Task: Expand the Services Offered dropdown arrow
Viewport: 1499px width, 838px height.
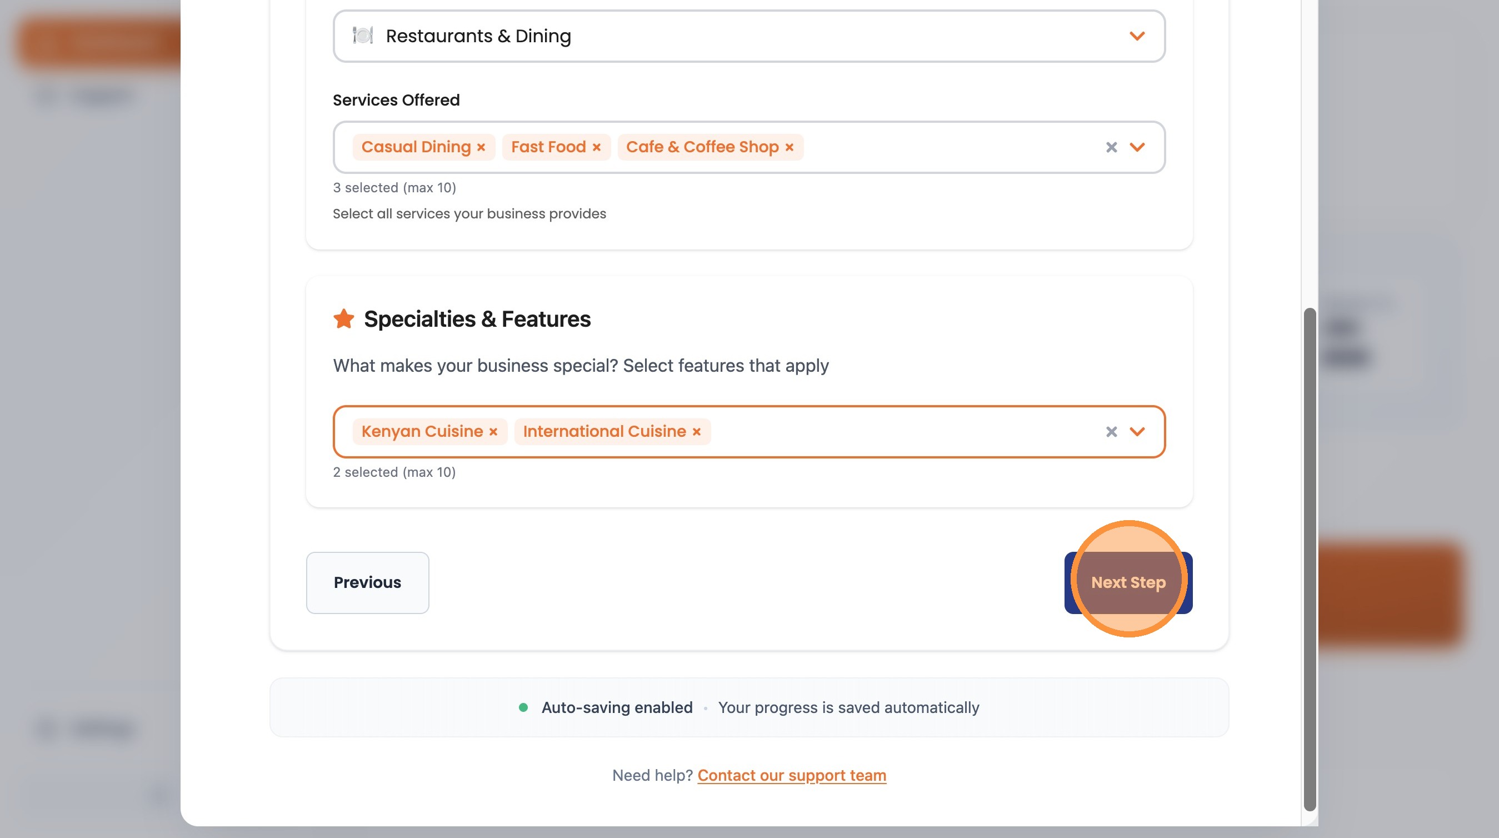Action: coord(1136,147)
